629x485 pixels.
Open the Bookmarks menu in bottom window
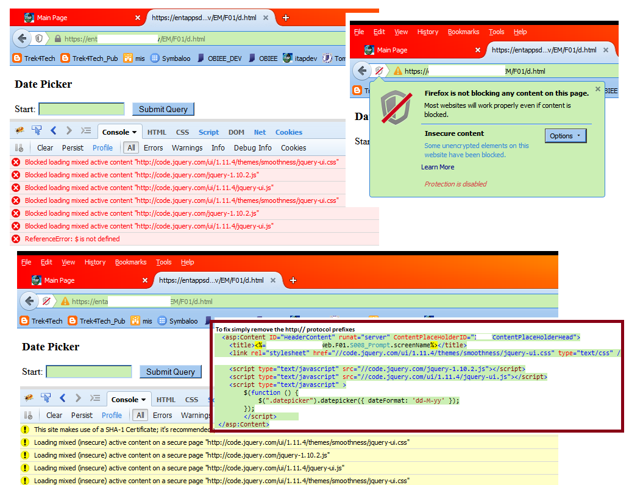(131, 262)
